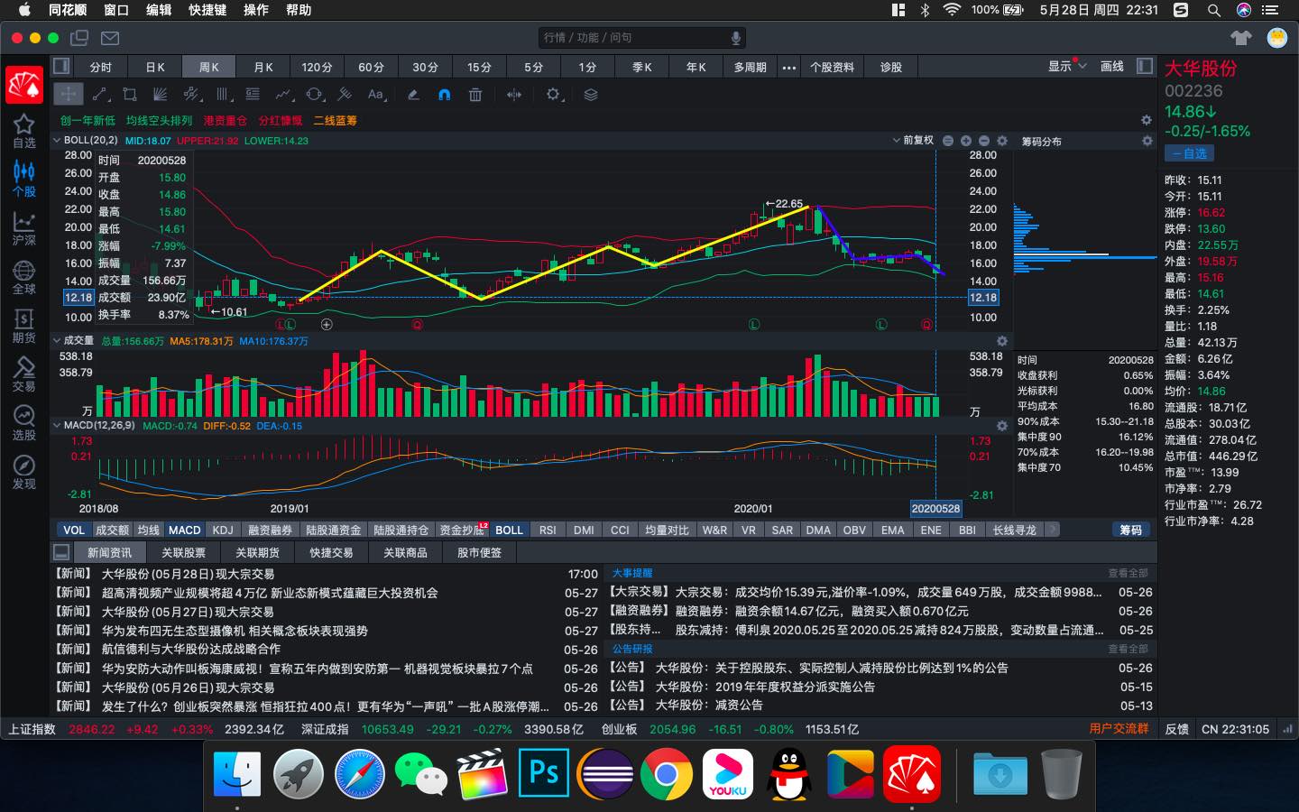Image resolution: width=1299 pixels, height=812 pixels.
Task: Click the 筹码 chips button
Action: pyautogui.click(x=1130, y=530)
